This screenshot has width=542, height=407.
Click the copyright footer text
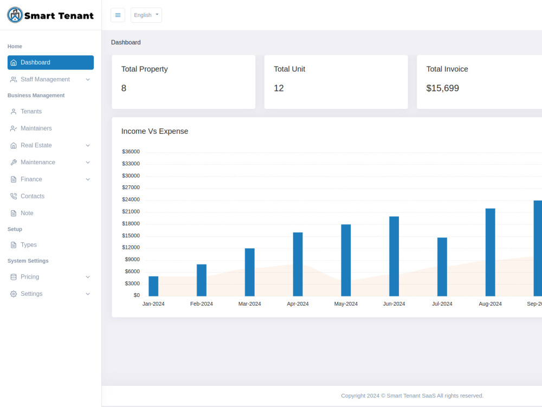click(x=412, y=396)
